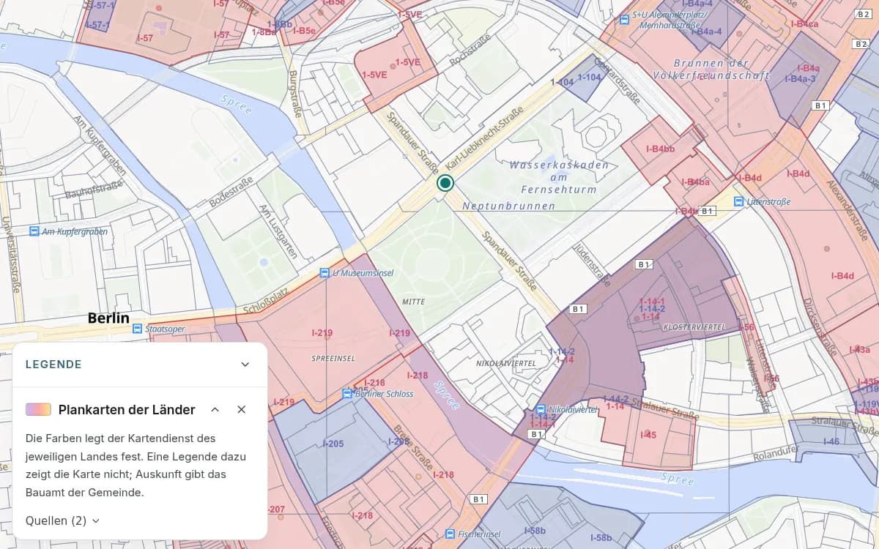879x549 pixels.
Task: Select the Schloßplatz street label
Action: 266,300
